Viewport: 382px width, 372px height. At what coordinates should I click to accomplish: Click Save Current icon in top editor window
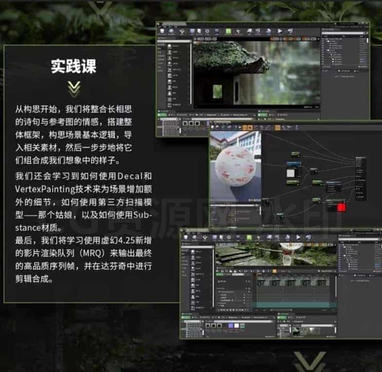point(163,31)
